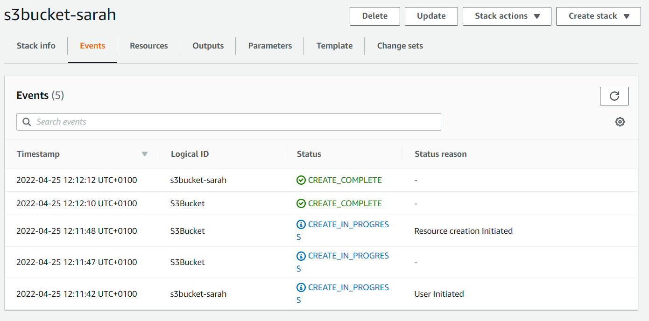Switch to the Resources tab

(x=148, y=46)
